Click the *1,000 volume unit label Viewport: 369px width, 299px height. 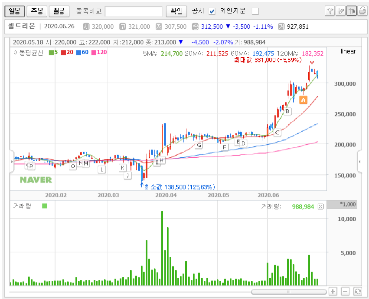coord(348,204)
